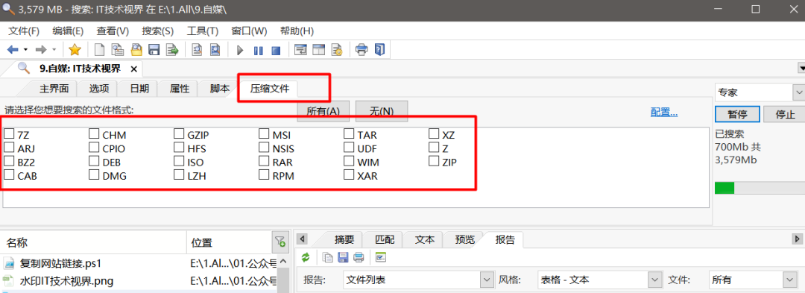805x293 pixels.
Task: Click the window layout toolbar icon
Action: tap(319, 50)
